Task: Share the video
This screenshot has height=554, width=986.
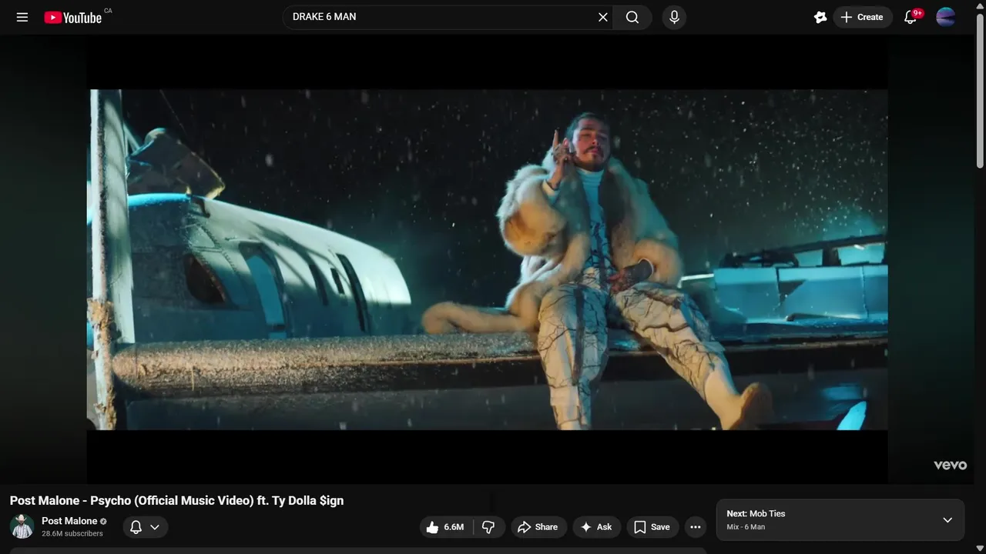Action: pyautogui.click(x=538, y=527)
